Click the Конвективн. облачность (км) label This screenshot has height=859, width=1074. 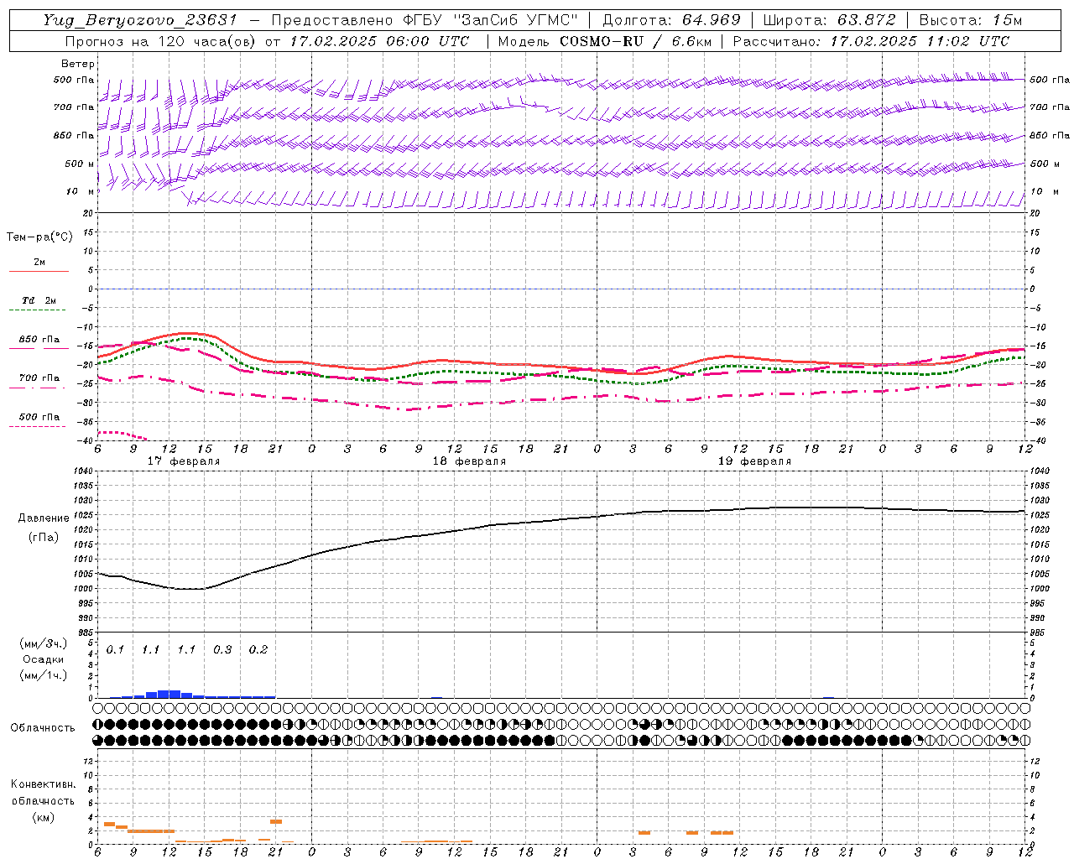(x=43, y=801)
